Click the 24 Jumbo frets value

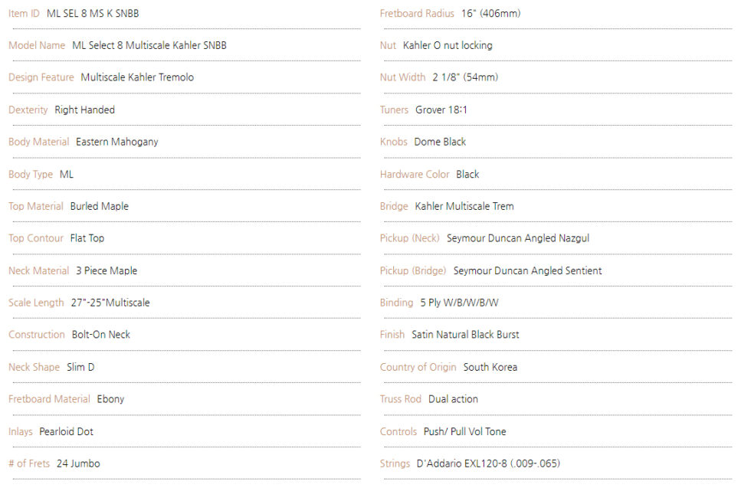[x=78, y=463]
